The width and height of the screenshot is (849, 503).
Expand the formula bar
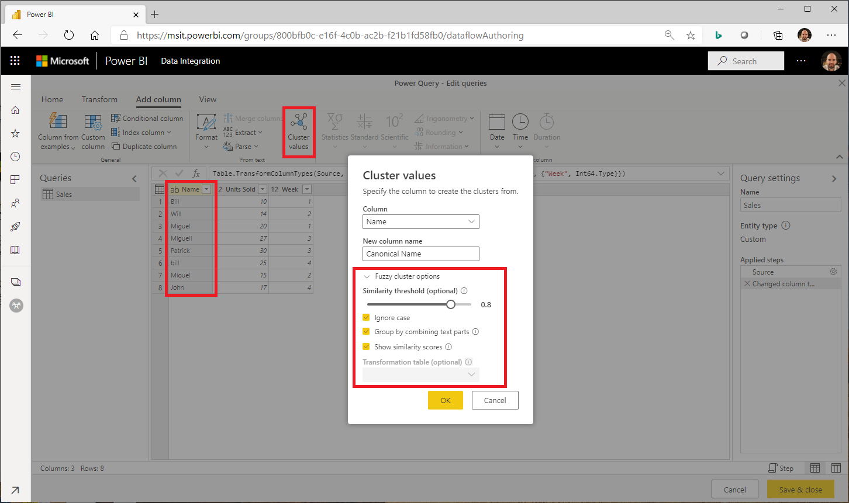[x=720, y=174]
